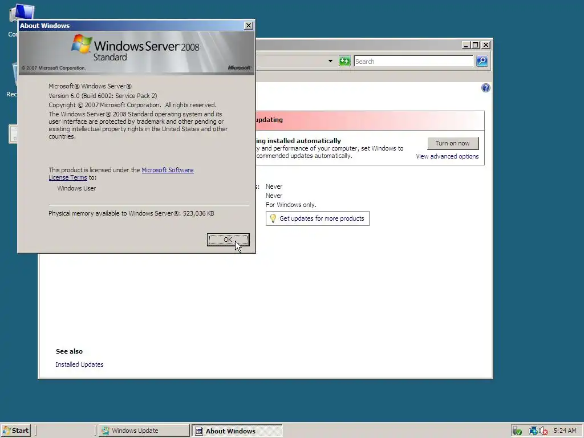Click the Windows flag logo in the About banner
This screenshot has height=438, width=584.
82,44
